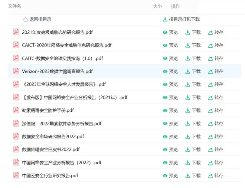
Task: Click PDF icon of 数据安全市场研究报告2022.pdf
Action: click(x=16, y=136)
